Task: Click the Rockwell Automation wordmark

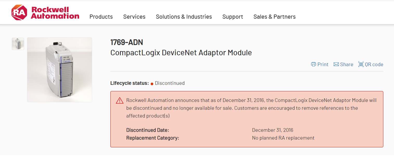Action: (55, 13)
